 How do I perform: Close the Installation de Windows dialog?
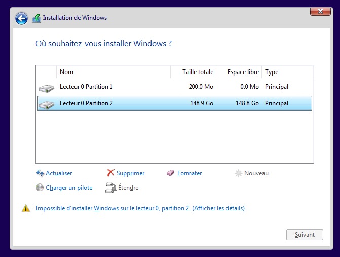320,11
